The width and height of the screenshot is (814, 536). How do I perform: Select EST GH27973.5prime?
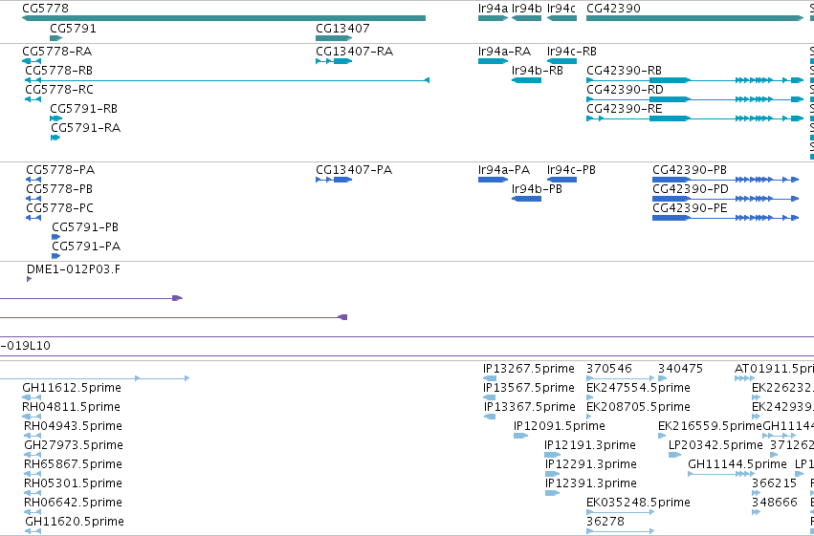point(74,446)
